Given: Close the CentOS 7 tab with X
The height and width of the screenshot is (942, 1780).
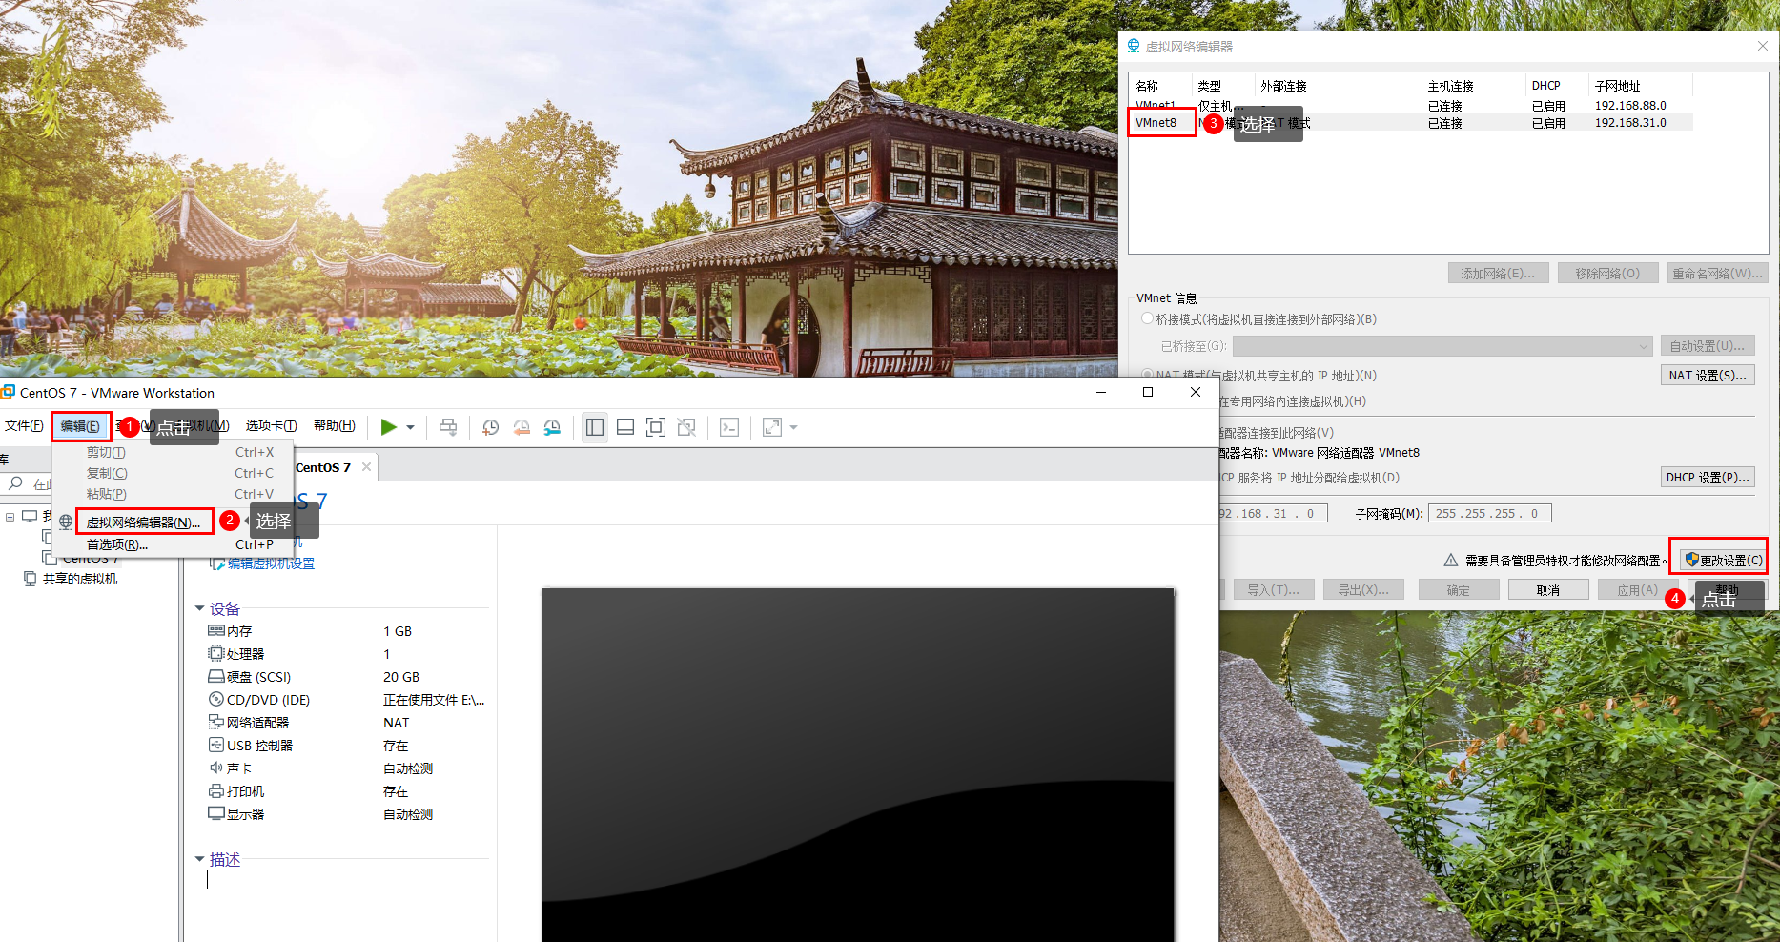Looking at the screenshot, I should click(366, 467).
